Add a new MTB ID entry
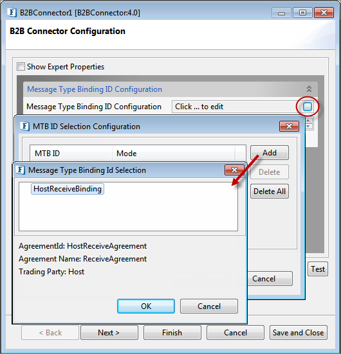 pyautogui.click(x=270, y=153)
